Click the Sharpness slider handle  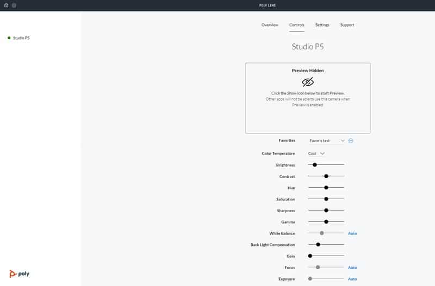click(326, 210)
